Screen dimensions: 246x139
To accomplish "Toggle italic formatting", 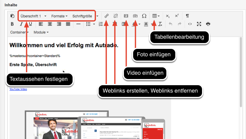I will [21, 24].
